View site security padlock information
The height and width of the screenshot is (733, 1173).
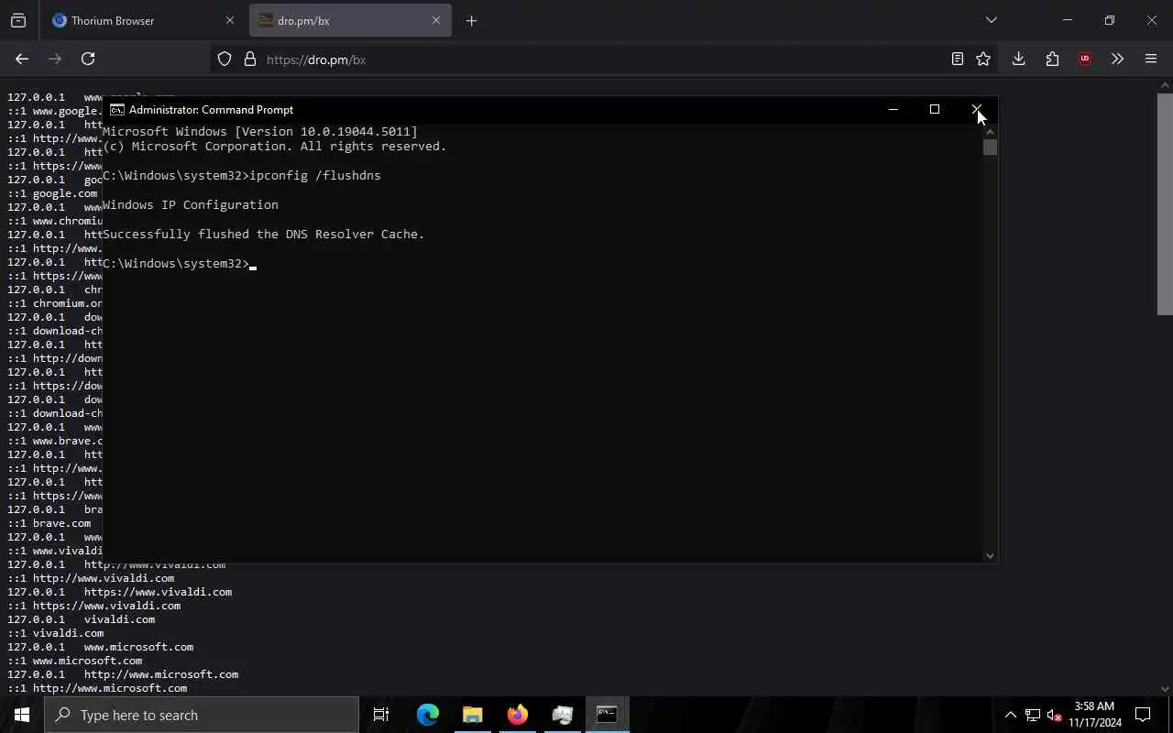click(x=249, y=59)
